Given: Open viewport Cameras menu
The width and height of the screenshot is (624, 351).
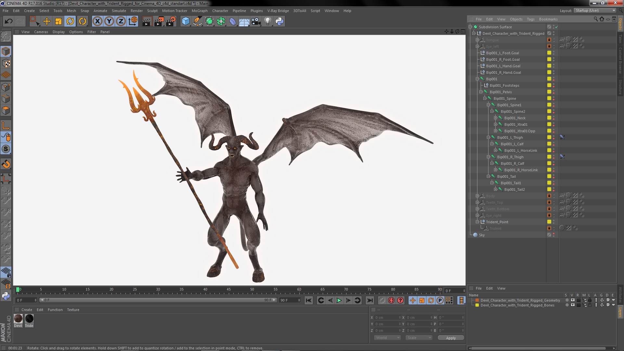Looking at the screenshot, I should [41, 32].
